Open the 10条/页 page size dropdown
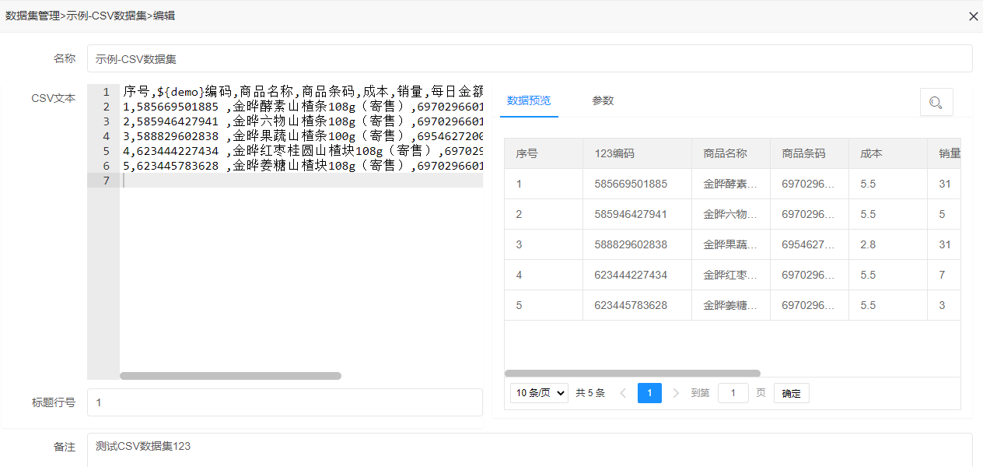 click(x=538, y=393)
